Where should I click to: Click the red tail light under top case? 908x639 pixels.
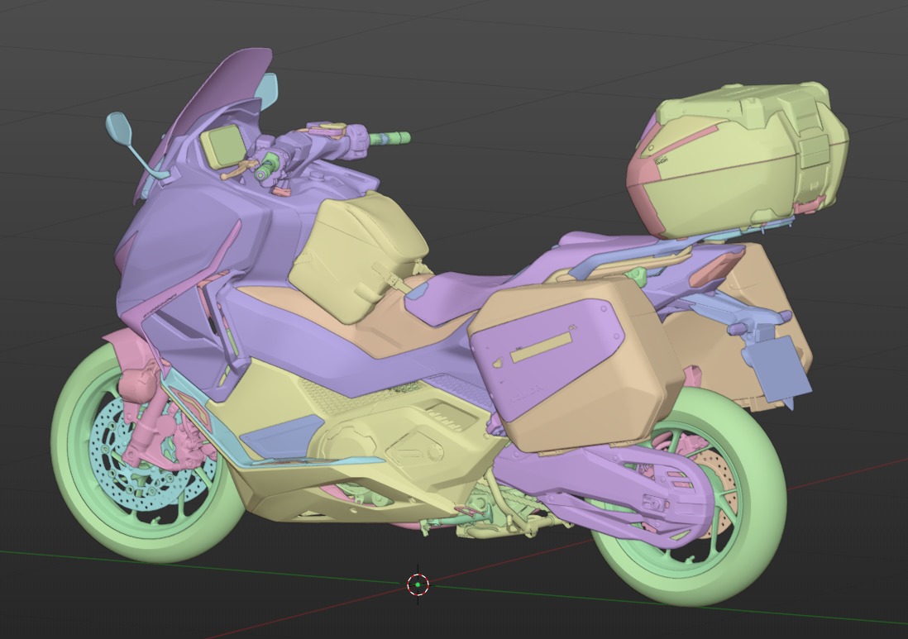tap(717, 270)
